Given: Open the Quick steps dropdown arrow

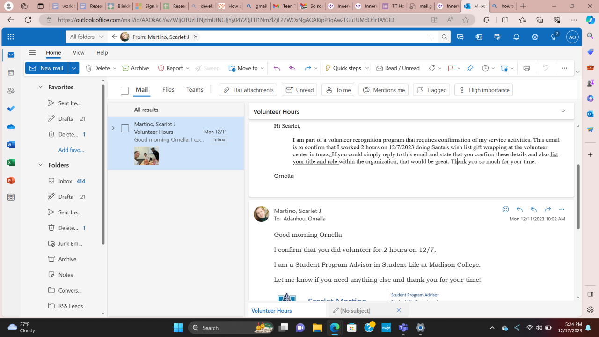Looking at the screenshot, I should [367, 68].
